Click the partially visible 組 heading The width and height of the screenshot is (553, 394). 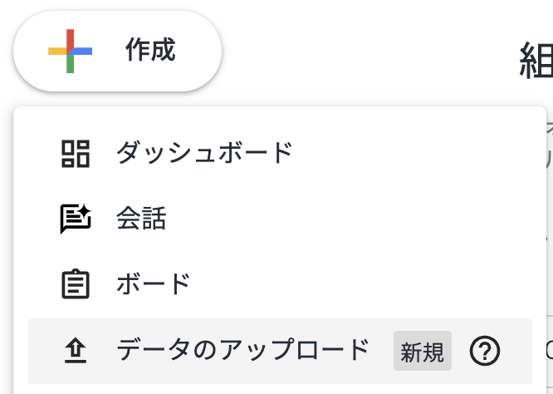(x=536, y=62)
